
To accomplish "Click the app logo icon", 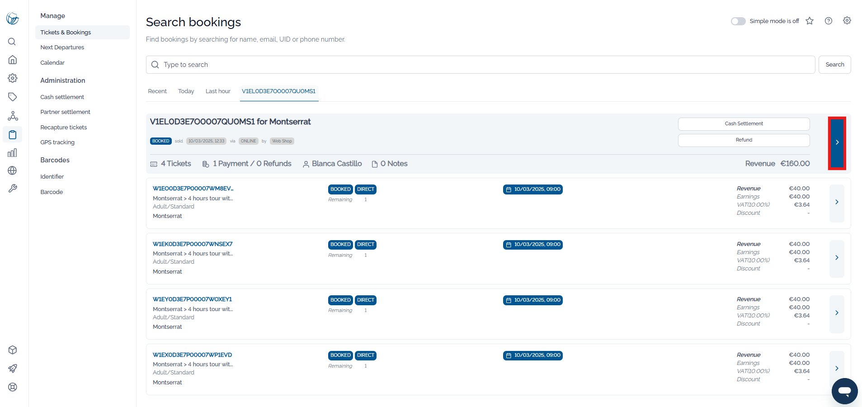I will click(13, 19).
